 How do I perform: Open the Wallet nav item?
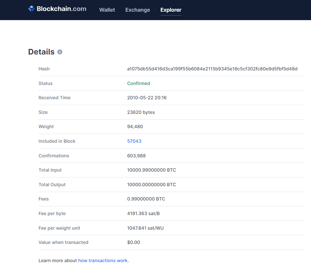point(107,10)
